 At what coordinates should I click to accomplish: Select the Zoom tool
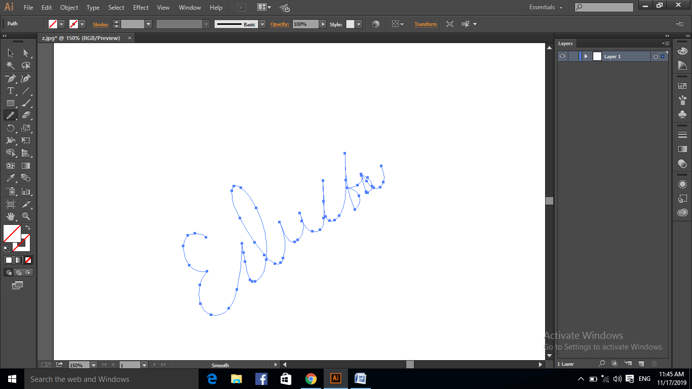(x=26, y=216)
